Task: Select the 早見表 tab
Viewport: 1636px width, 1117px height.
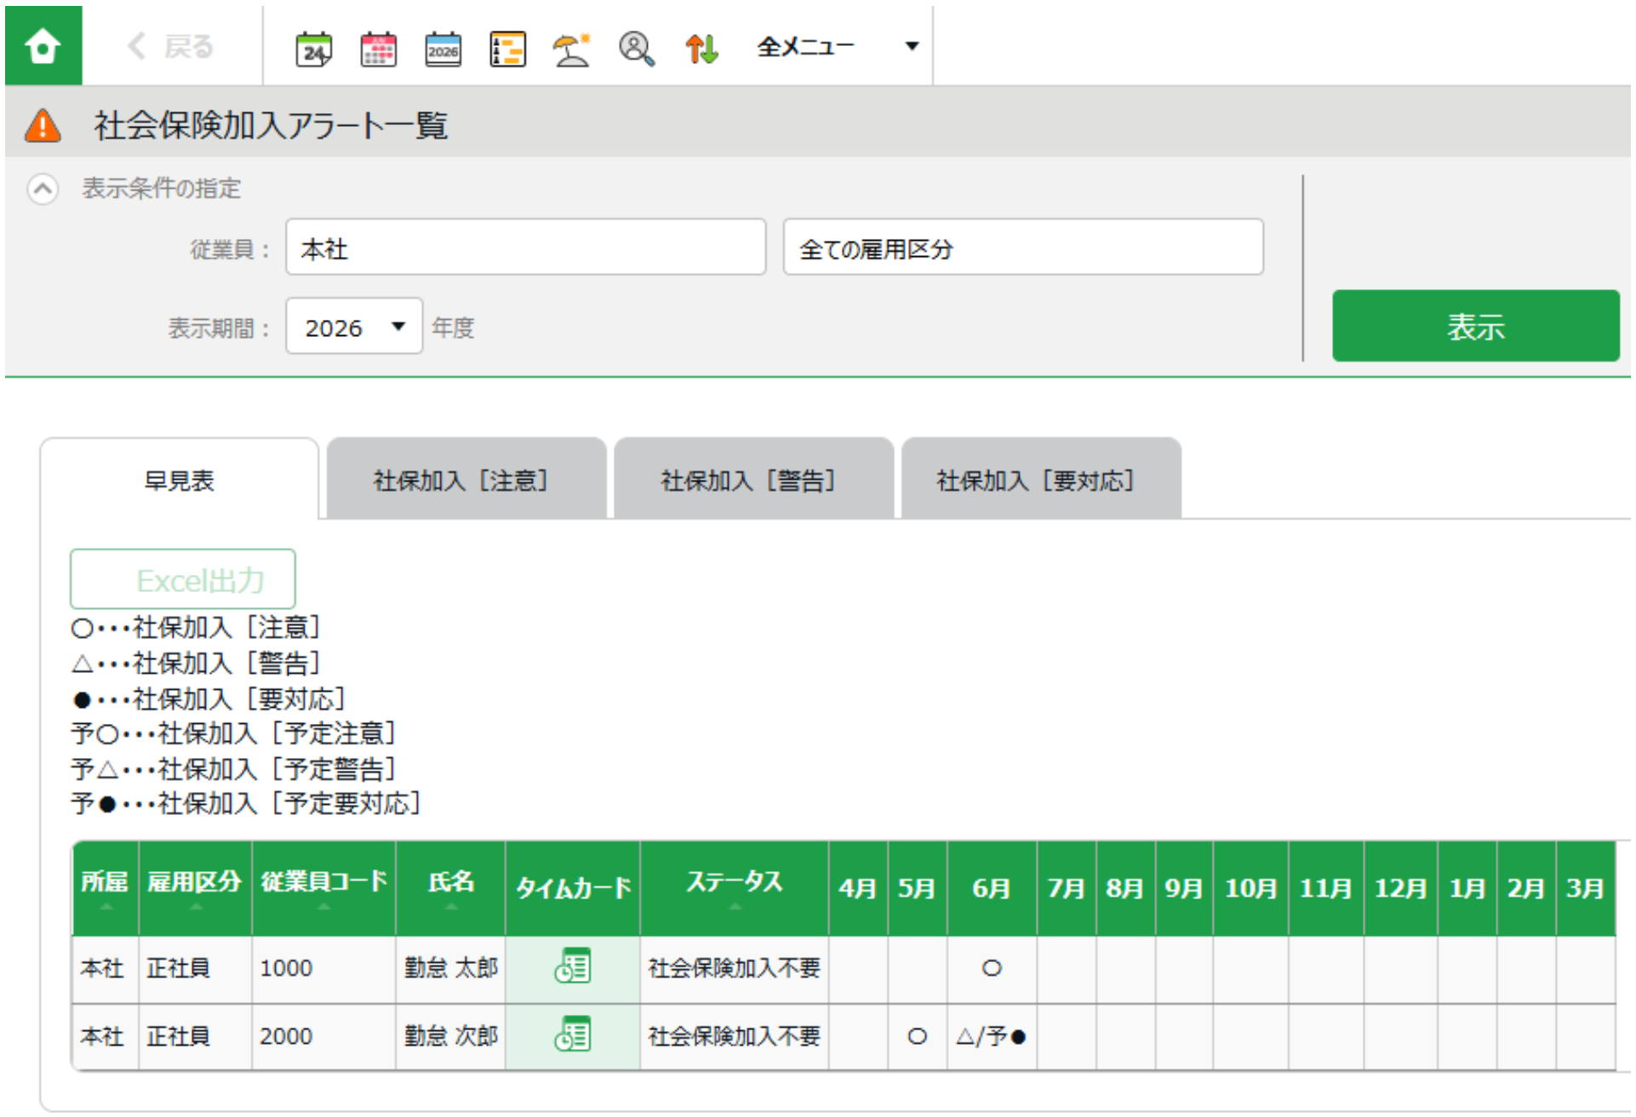Action: 180,481
